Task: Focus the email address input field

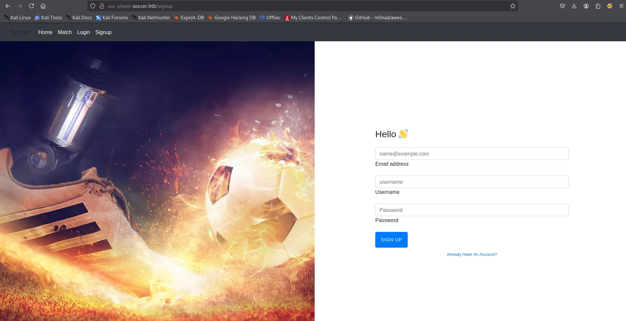Action: coord(472,154)
